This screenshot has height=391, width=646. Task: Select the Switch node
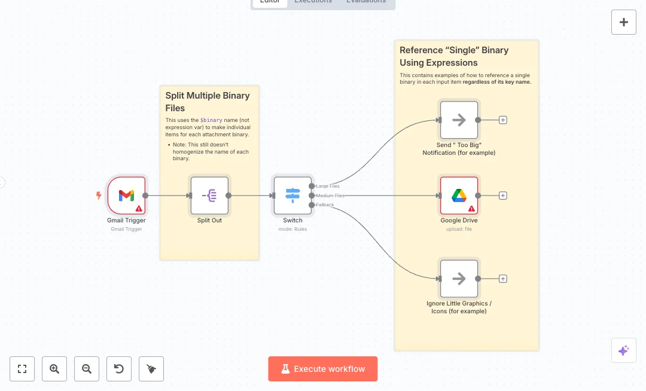click(292, 195)
